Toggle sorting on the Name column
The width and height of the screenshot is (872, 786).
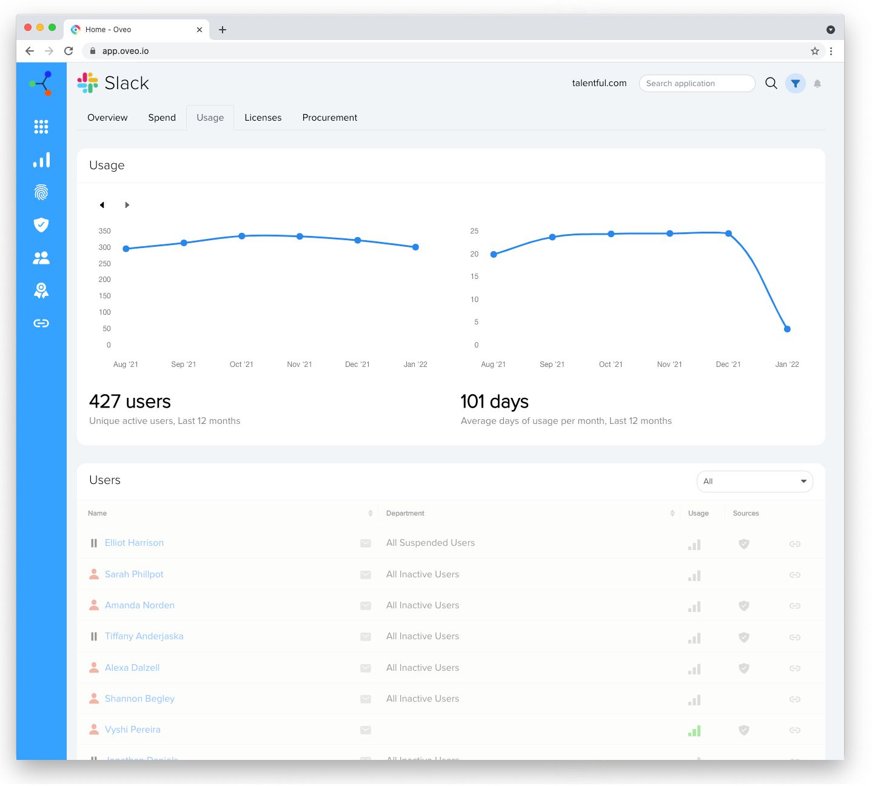click(x=371, y=513)
